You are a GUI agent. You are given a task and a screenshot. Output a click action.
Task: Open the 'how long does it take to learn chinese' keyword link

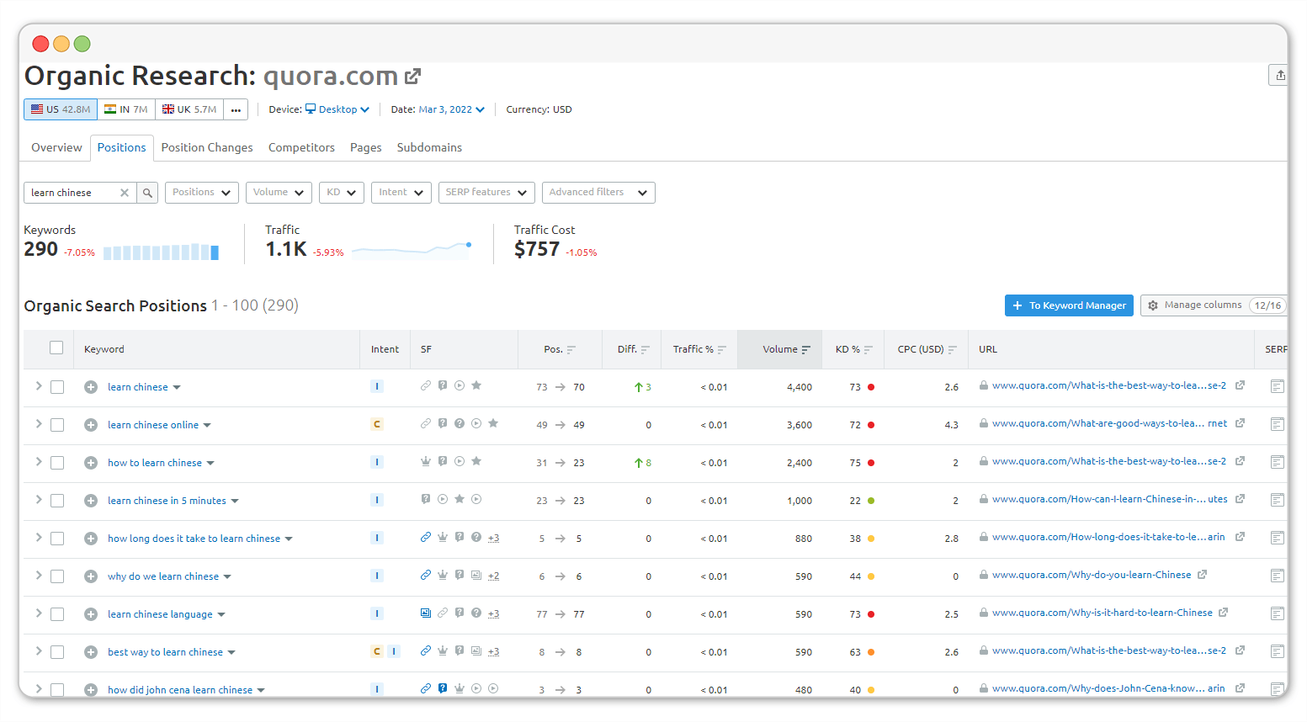[x=194, y=539]
